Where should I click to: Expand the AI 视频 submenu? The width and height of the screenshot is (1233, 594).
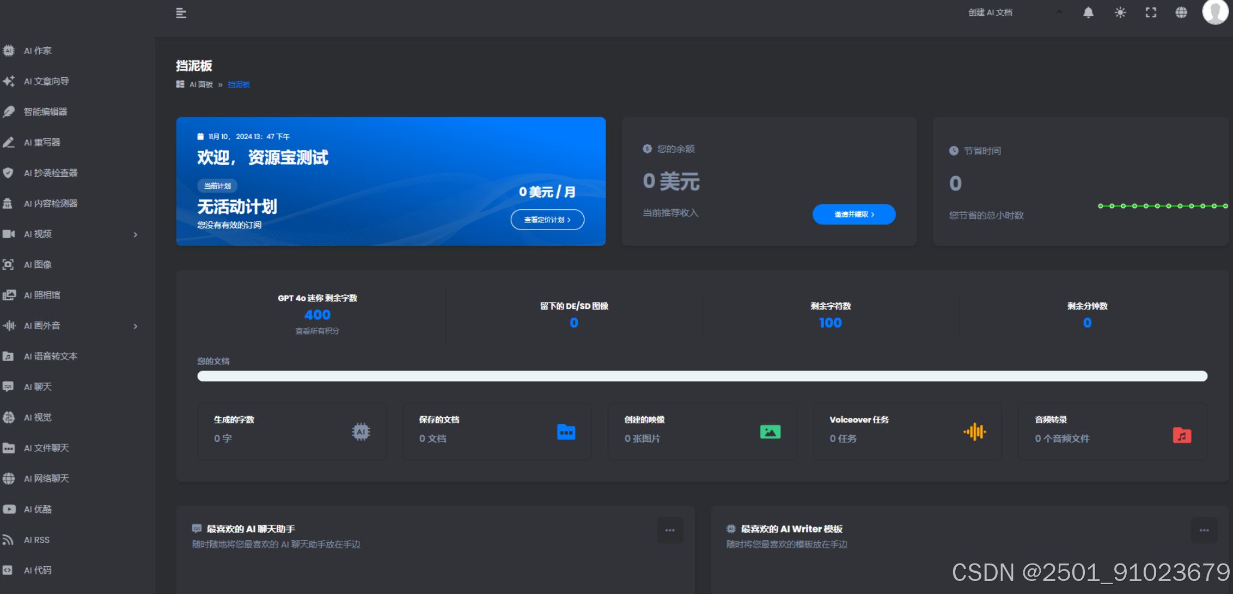pos(136,234)
